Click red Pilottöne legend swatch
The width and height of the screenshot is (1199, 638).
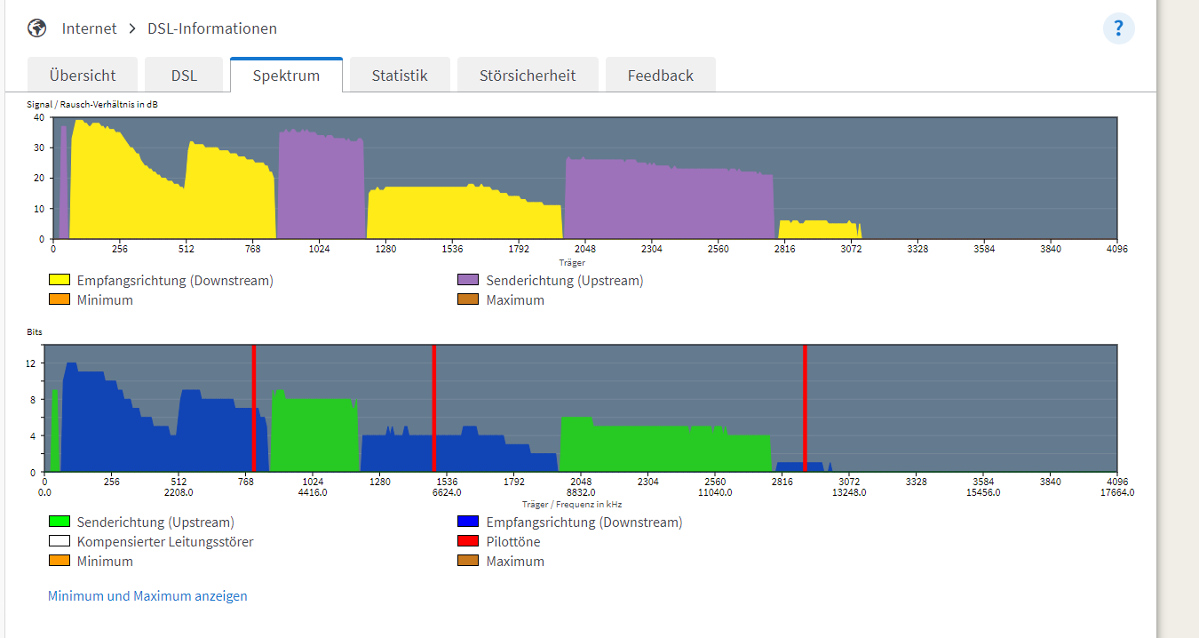pyautogui.click(x=467, y=541)
